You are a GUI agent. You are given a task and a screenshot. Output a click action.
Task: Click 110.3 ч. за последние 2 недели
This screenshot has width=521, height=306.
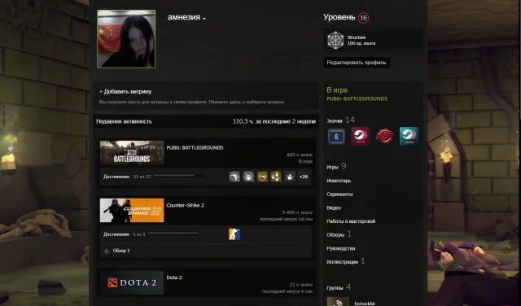click(274, 121)
